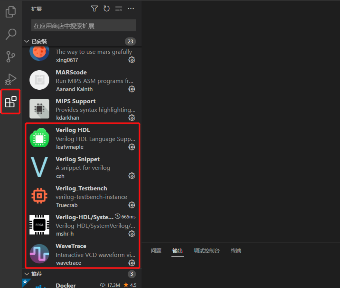Open settings gear for Verilog HDL
Image resolution: width=340 pixels, height=288 pixels.
click(x=132, y=147)
